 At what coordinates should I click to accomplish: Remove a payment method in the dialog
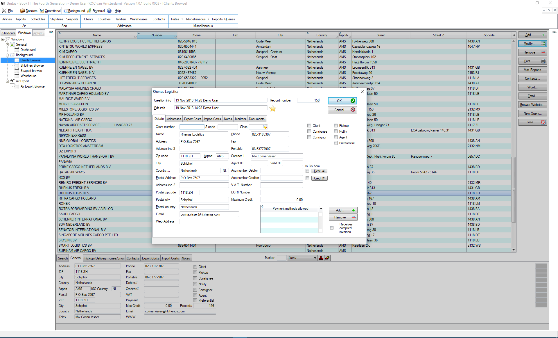pyautogui.click(x=343, y=217)
